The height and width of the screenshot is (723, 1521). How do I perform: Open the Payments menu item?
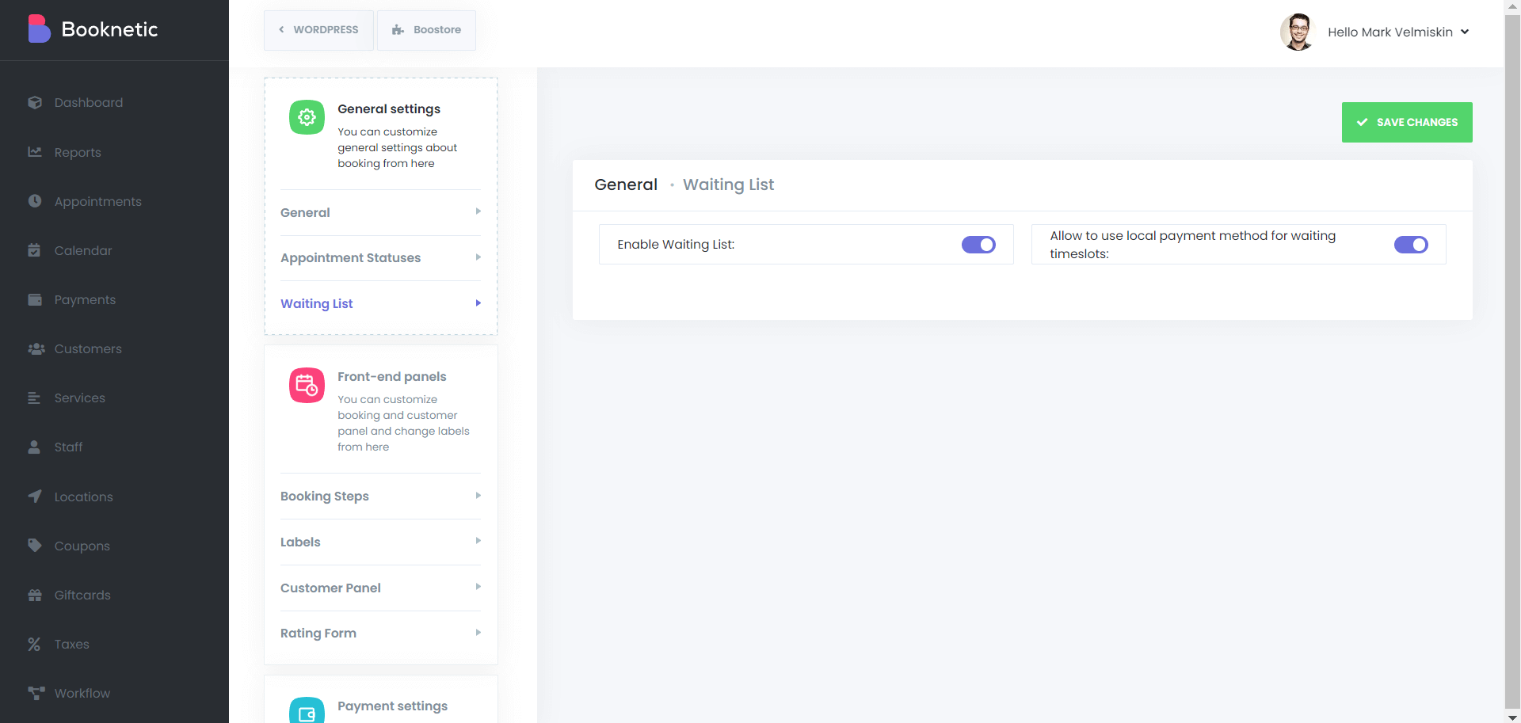tap(85, 299)
